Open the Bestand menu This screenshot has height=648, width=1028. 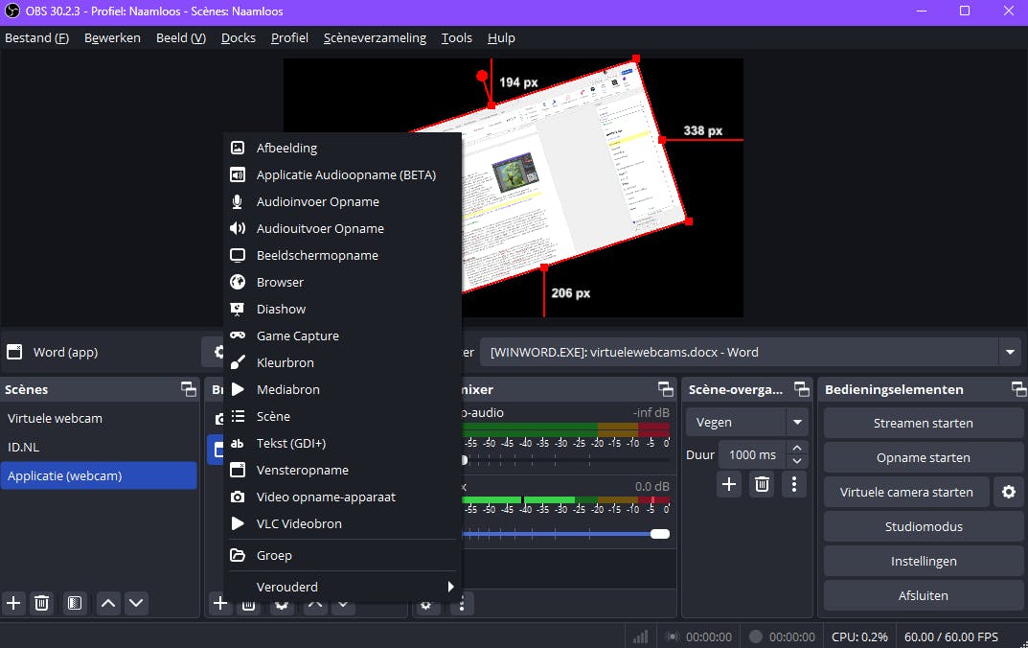[x=36, y=38]
